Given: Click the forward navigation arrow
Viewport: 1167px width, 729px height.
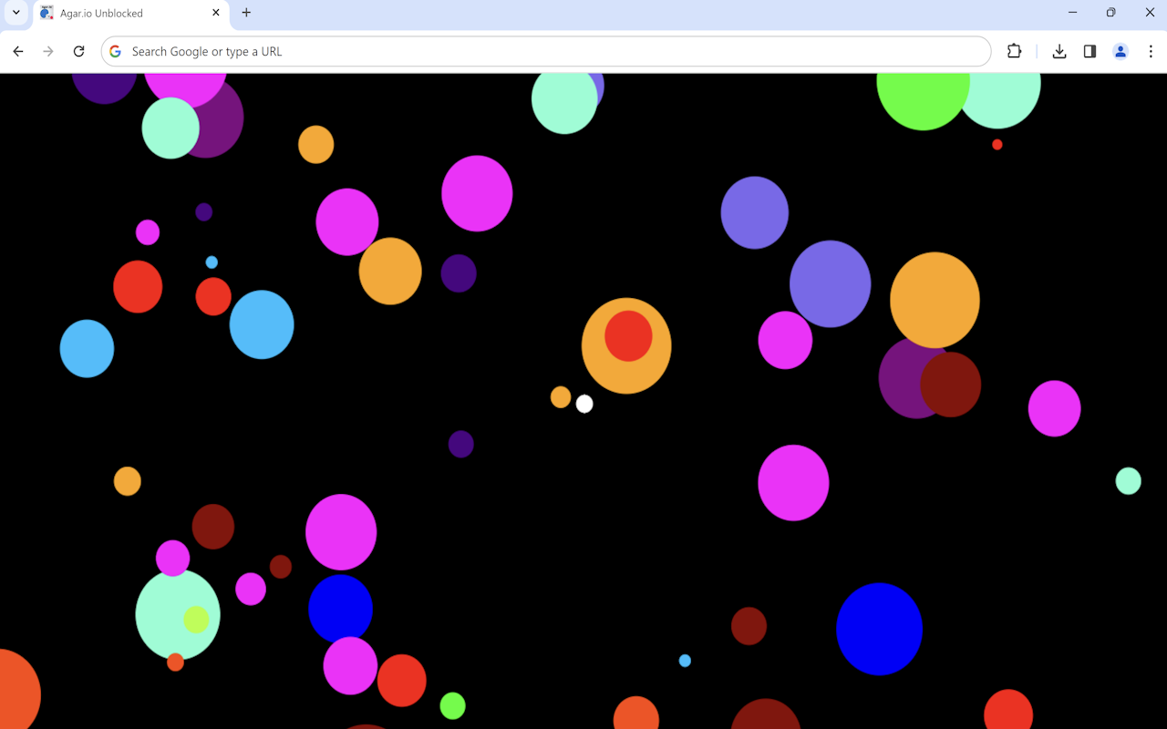Looking at the screenshot, I should (x=47, y=51).
